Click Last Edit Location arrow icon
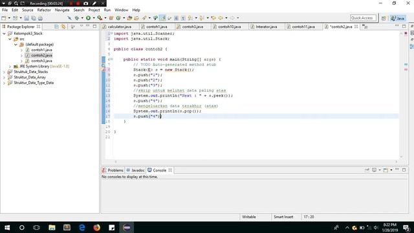 (x=213, y=18)
